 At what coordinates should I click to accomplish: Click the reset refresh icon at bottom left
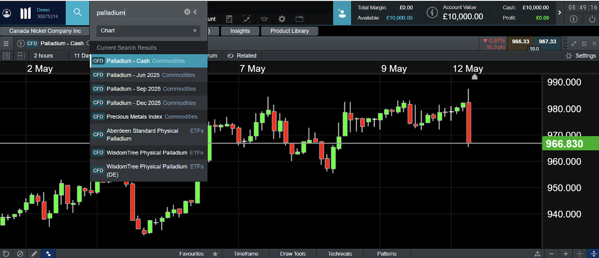point(6,254)
